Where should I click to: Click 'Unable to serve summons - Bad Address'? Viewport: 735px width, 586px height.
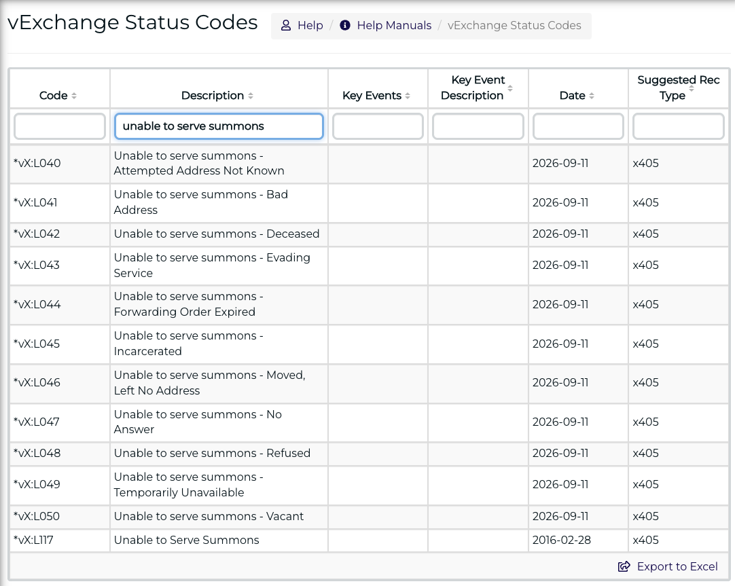click(200, 202)
